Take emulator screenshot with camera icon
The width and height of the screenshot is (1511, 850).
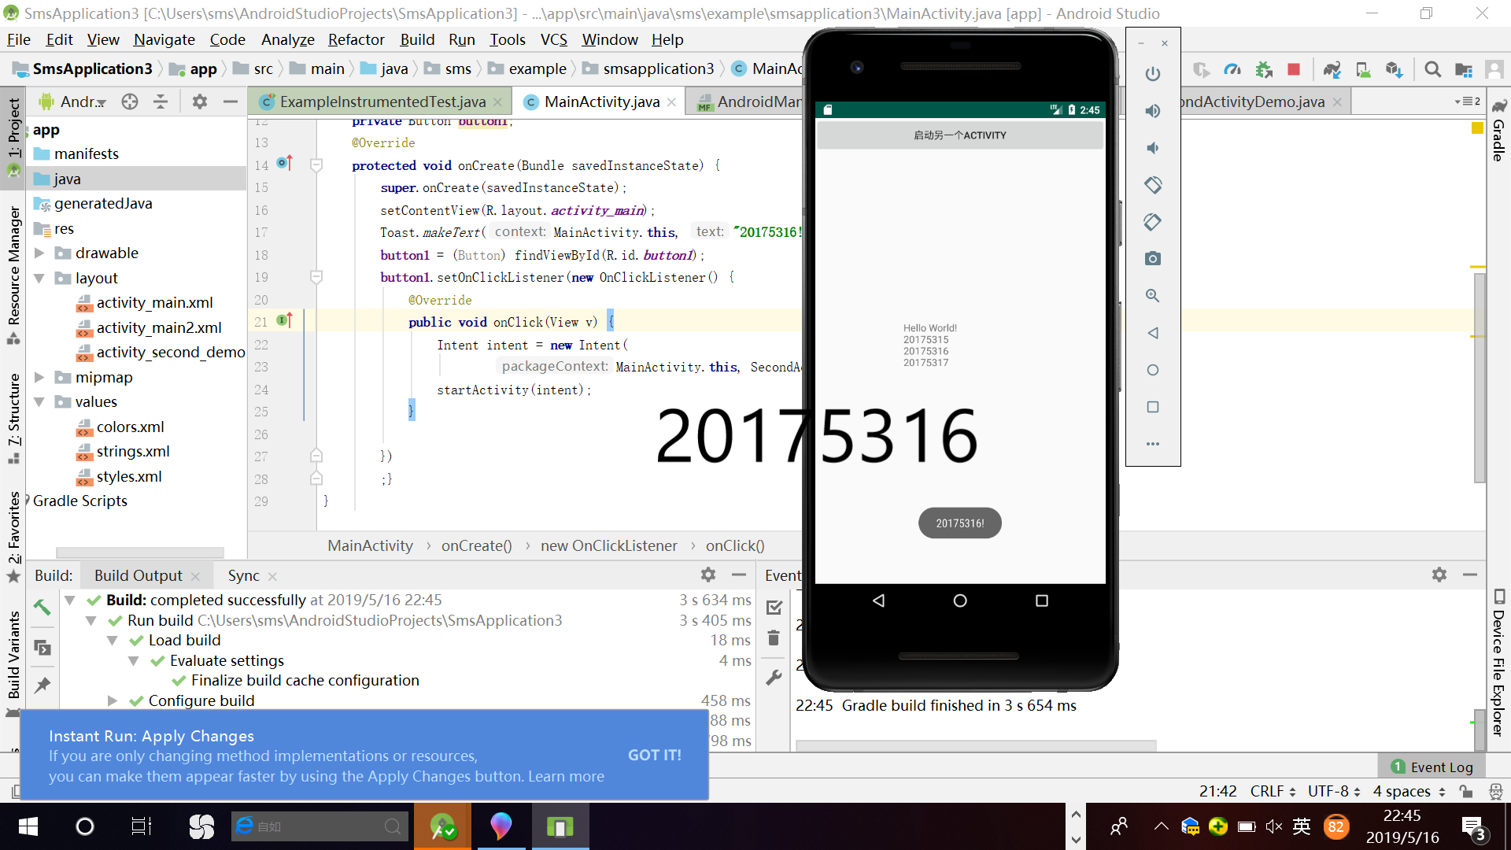point(1152,259)
